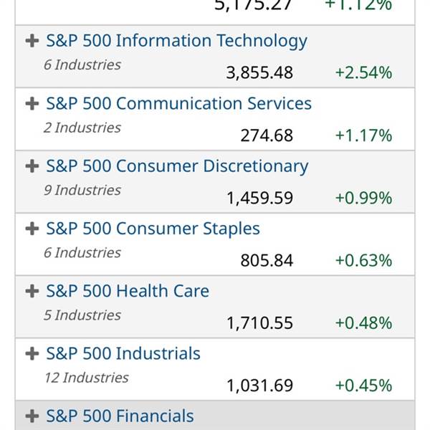Expand the S&P 500 Industrials plus icon
430x430 pixels.
click(x=32, y=354)
